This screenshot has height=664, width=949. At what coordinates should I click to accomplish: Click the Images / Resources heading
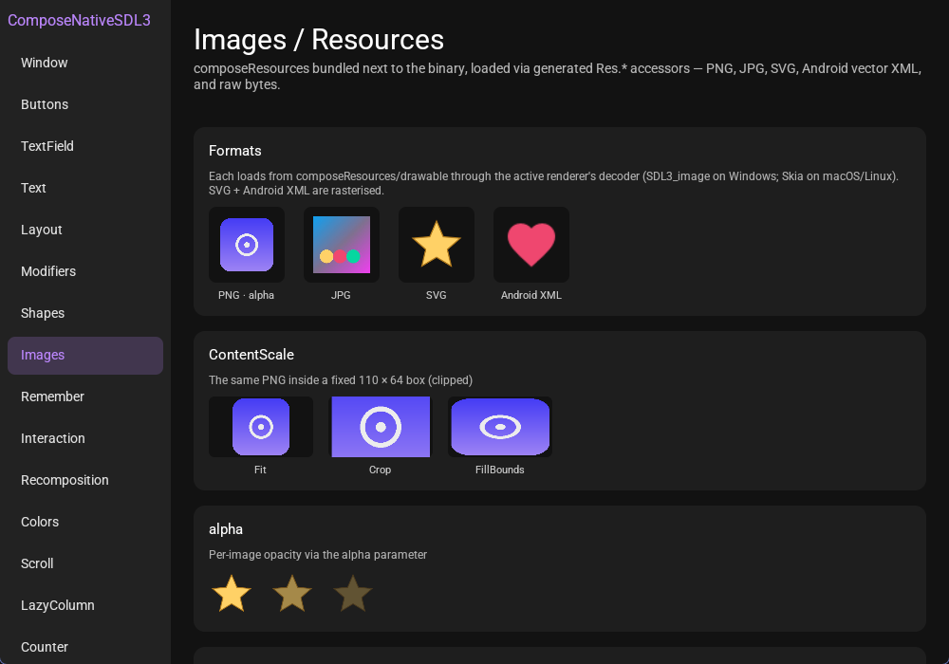click(319, 40)
